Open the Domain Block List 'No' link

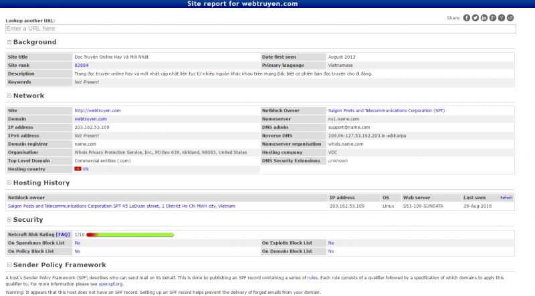[331, 251]
